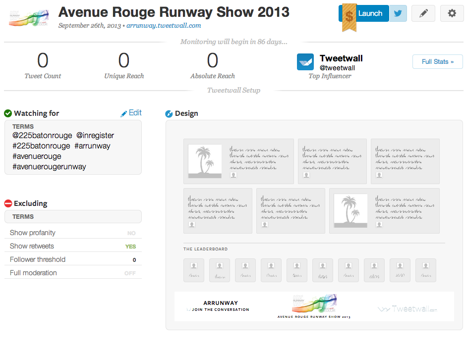
Task: Click the #225batonrouge hashtag term
Action: [41, 146]
